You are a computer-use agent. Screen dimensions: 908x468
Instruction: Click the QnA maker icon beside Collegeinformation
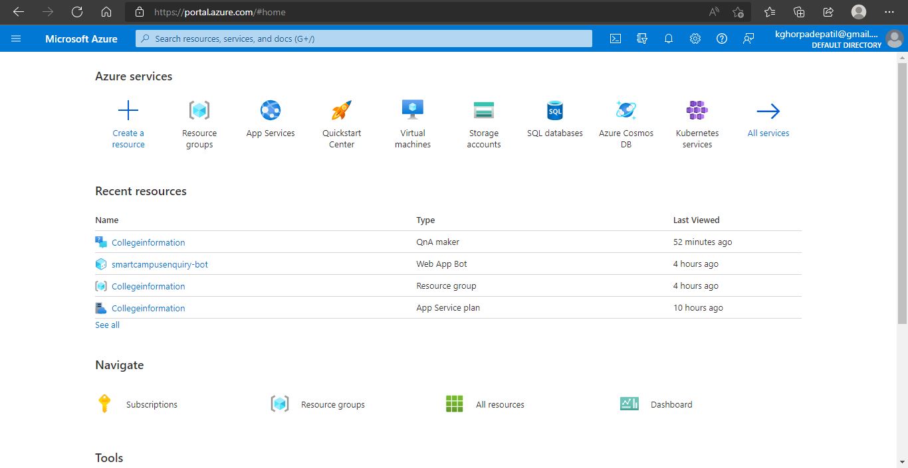coord(101,242)
